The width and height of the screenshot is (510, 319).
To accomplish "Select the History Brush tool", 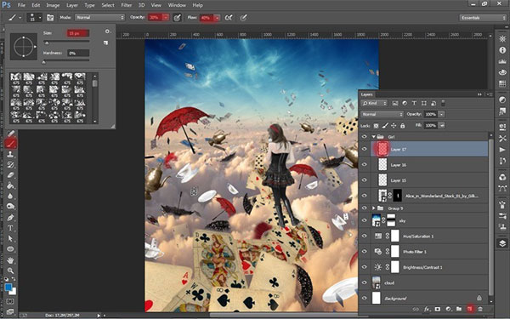I will (x=10, y=164).
